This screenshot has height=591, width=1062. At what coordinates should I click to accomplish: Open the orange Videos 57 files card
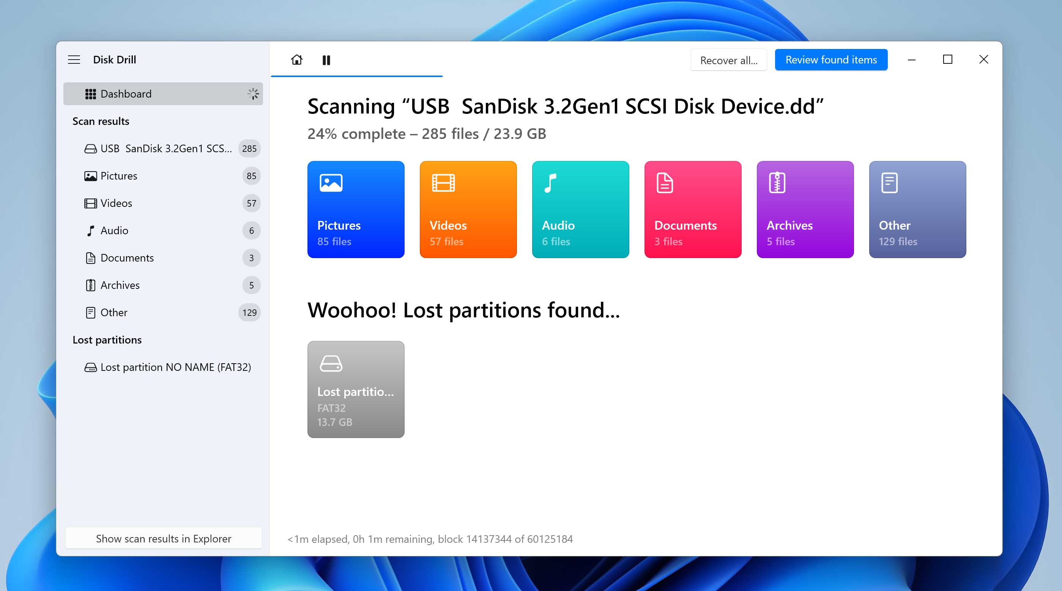[x=468, y=210]
